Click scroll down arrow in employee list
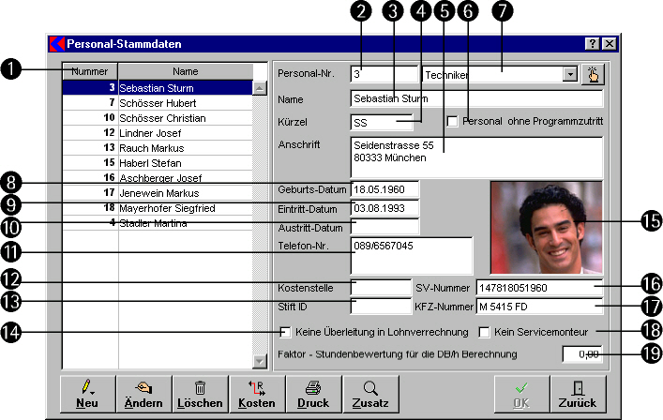This screenshot has width=663, height=420. [260, 361]
